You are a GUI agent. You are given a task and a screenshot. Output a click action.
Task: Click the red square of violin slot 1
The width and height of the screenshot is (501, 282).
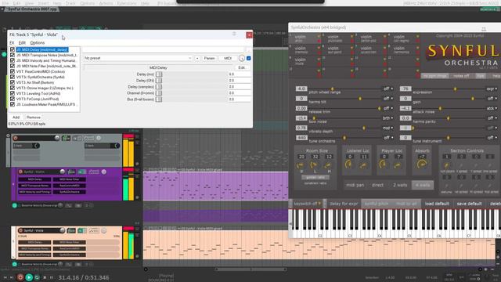[319, 42]
